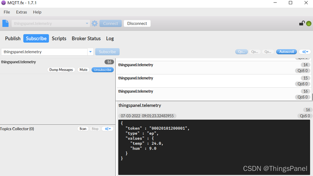Open the File menu
The width and height of the screenshot is (313, 176).
click(x=7, y=12)
